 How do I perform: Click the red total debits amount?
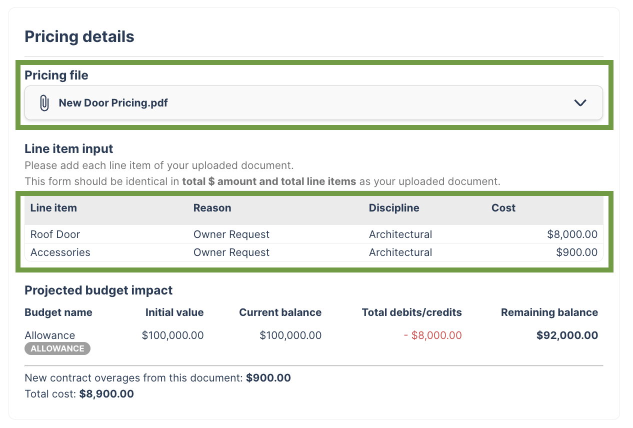click(x=432, y=335)
